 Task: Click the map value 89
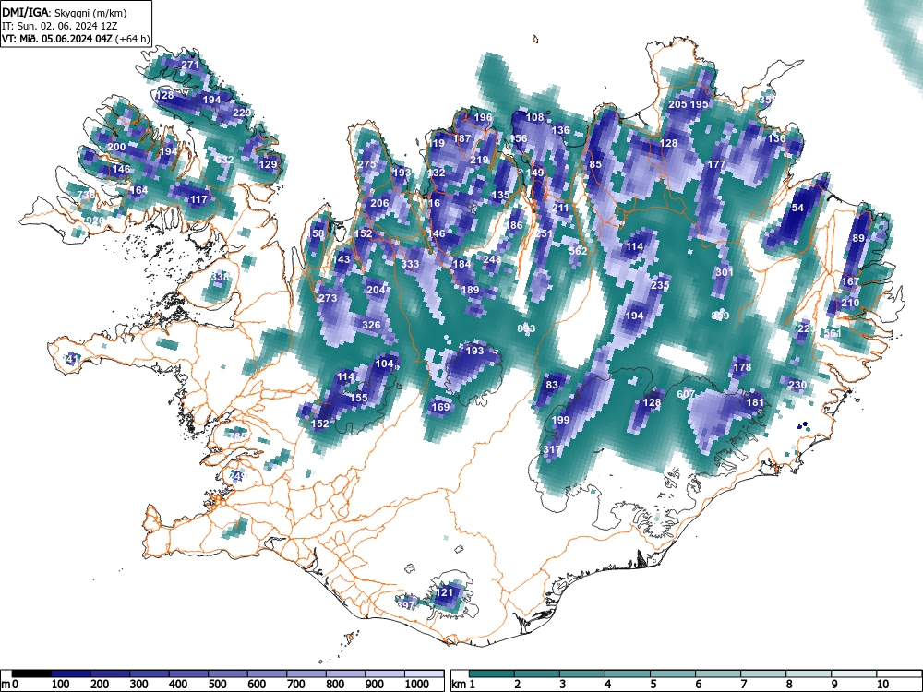pyautogui.click(x=858, y=238)
